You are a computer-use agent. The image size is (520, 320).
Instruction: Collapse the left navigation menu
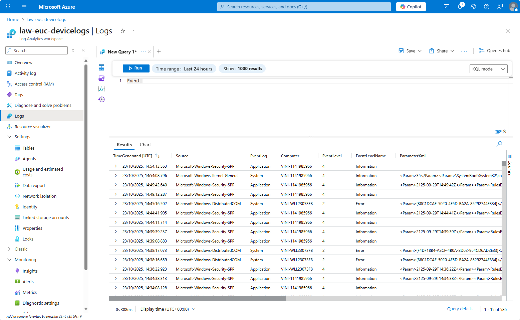tap(83, 50)
